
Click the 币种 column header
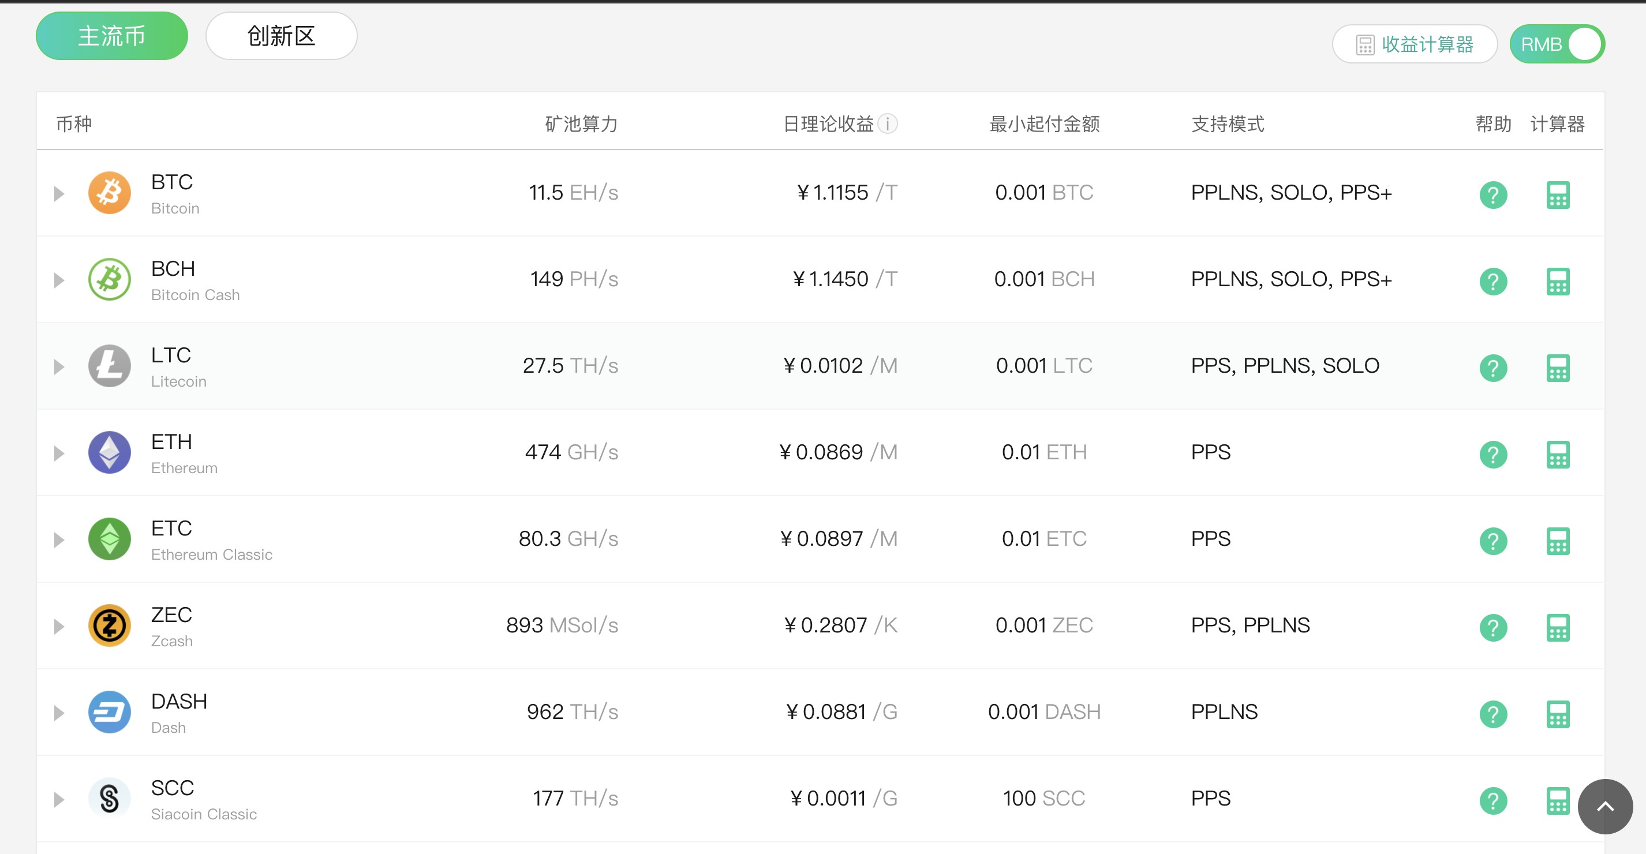coord(74,124)
